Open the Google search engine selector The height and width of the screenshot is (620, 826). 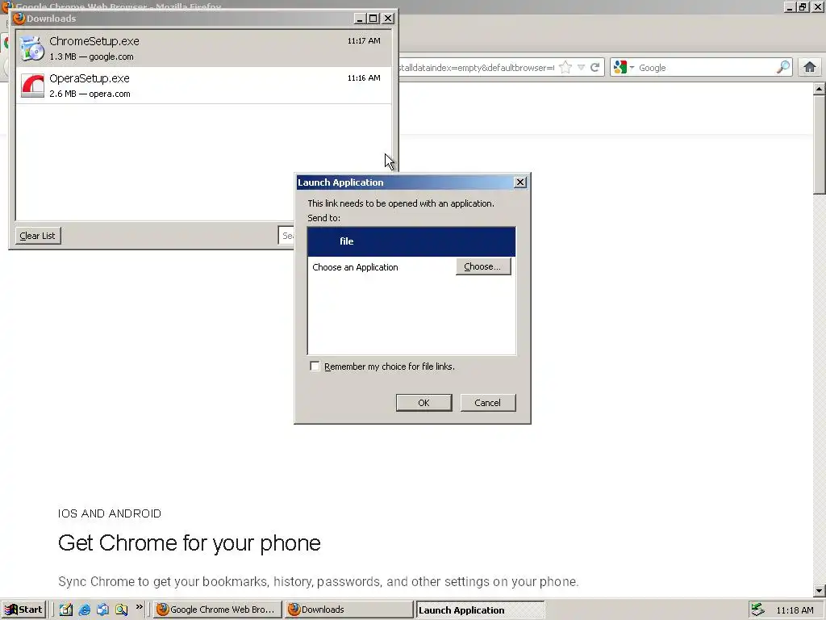(x=624, y=68)
